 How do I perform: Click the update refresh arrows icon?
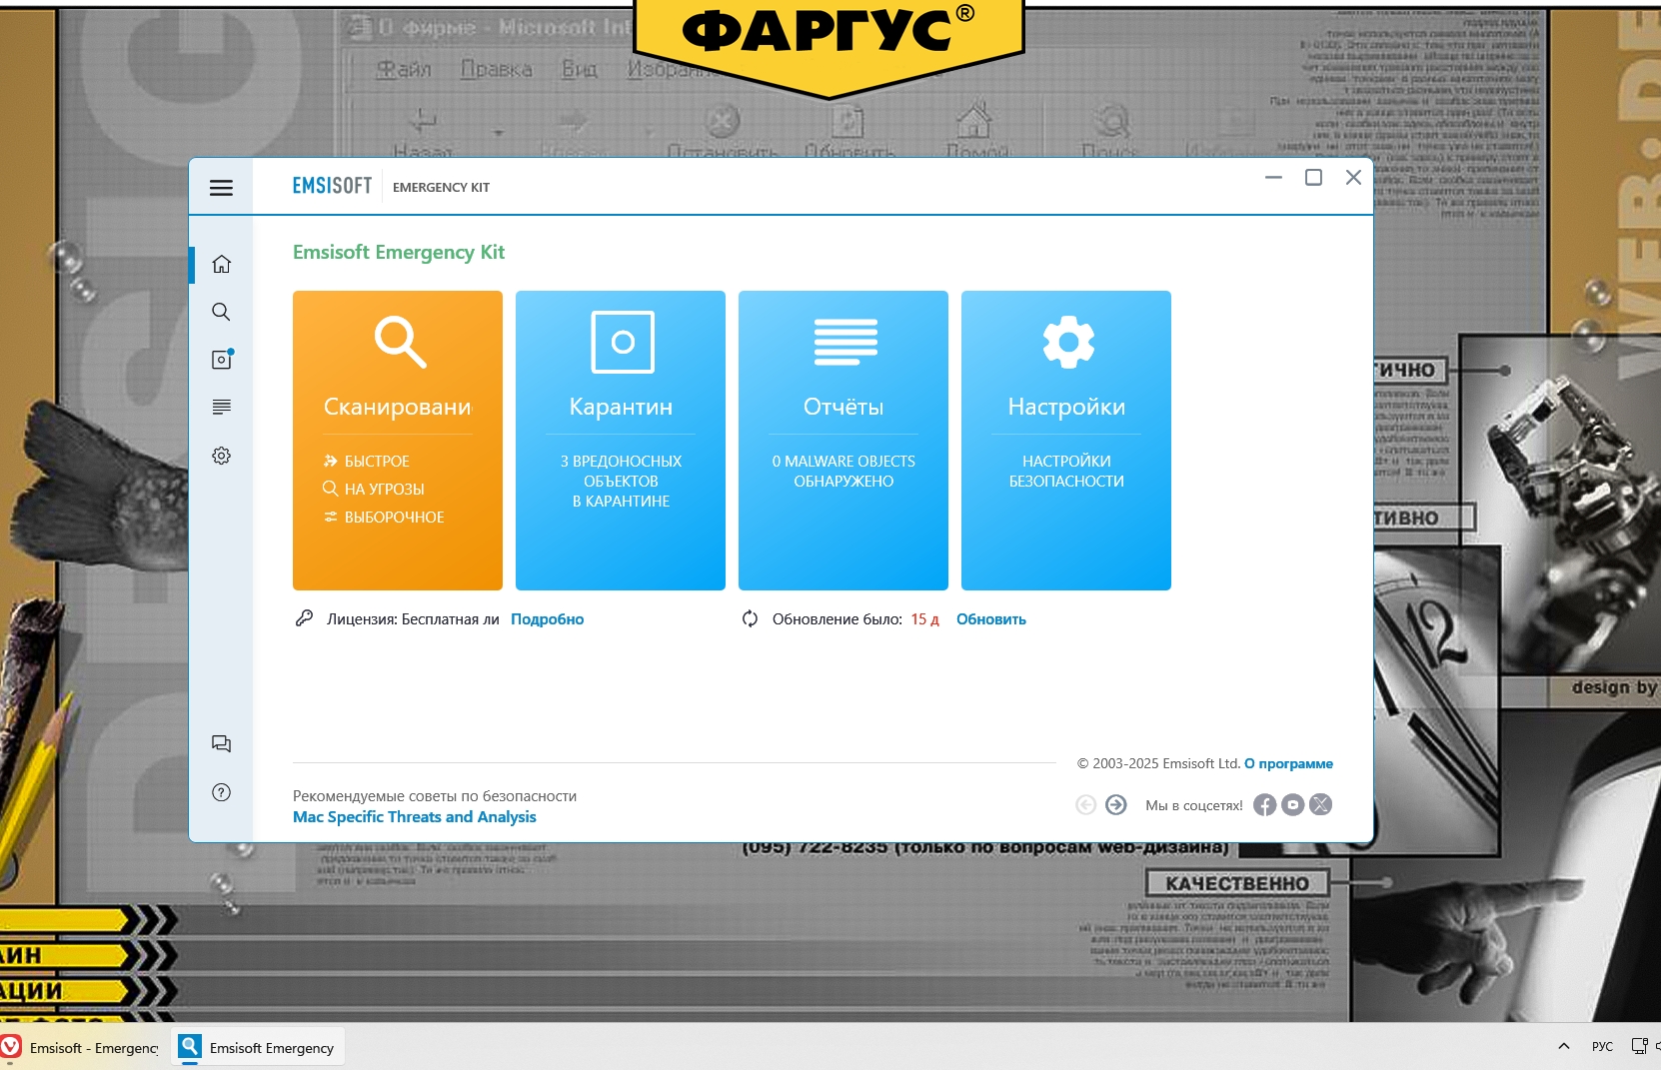[750, 618]
